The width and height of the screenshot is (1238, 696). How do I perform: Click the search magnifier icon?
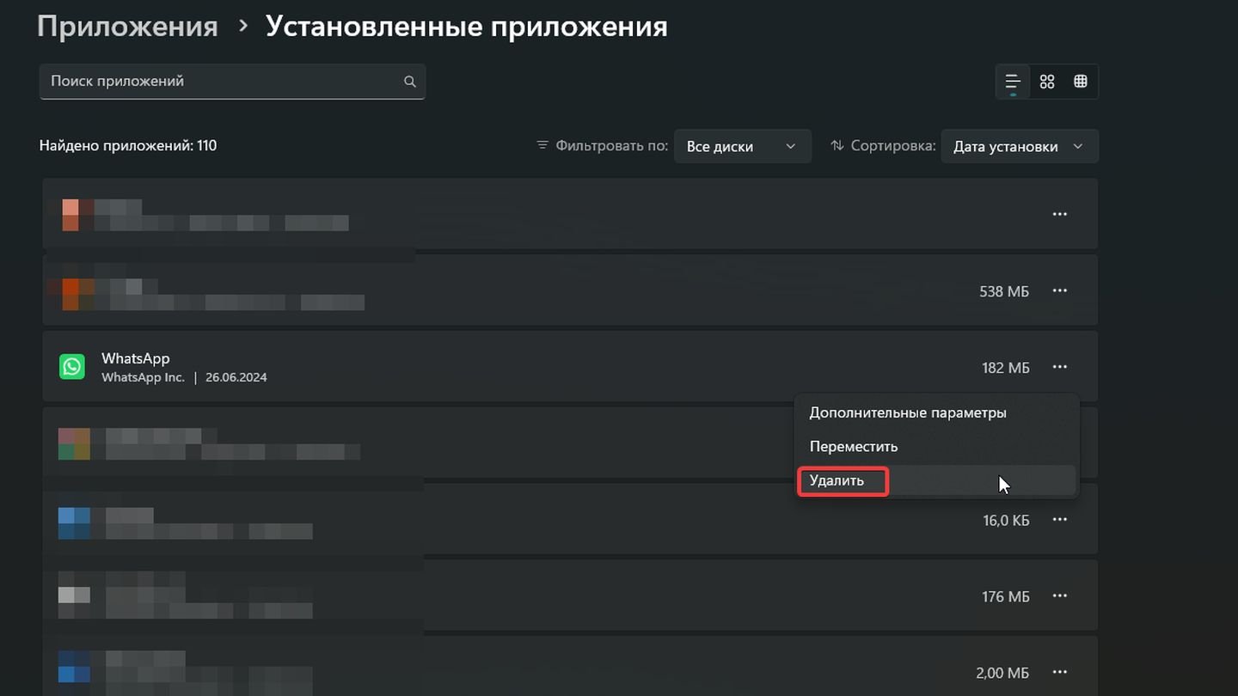[x=410, y=82]
